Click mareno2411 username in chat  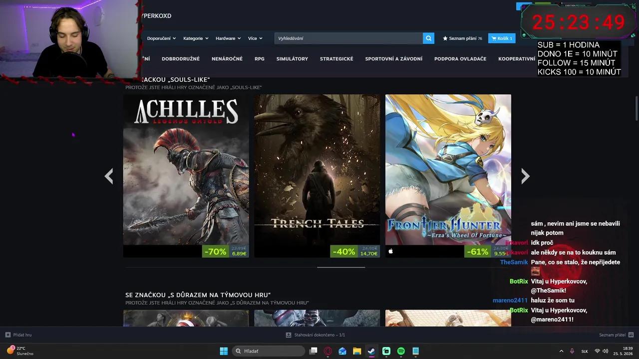tap(510, 301)
